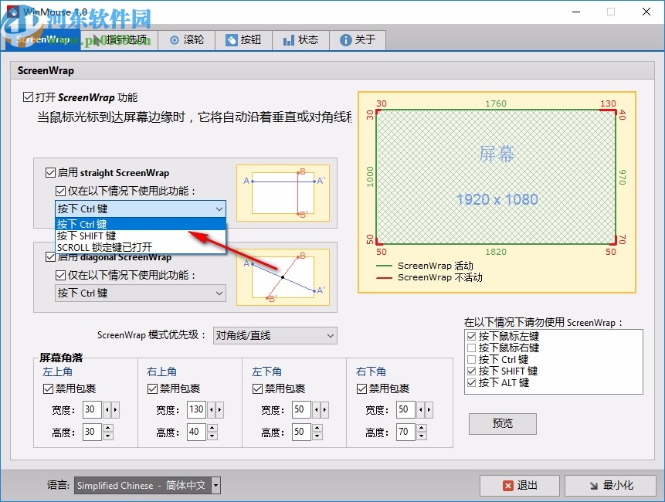This screenshot has width=665, height=502.
Task: Click 左上角 宽度 input field
Action: (x=92, y=409)
